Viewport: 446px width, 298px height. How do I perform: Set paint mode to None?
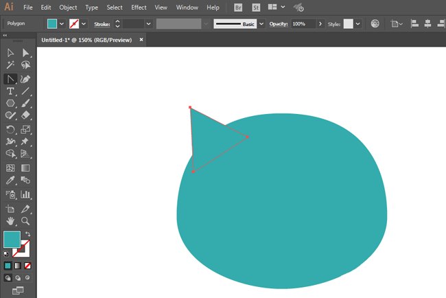pyautogui.click(x=27, y=265)
